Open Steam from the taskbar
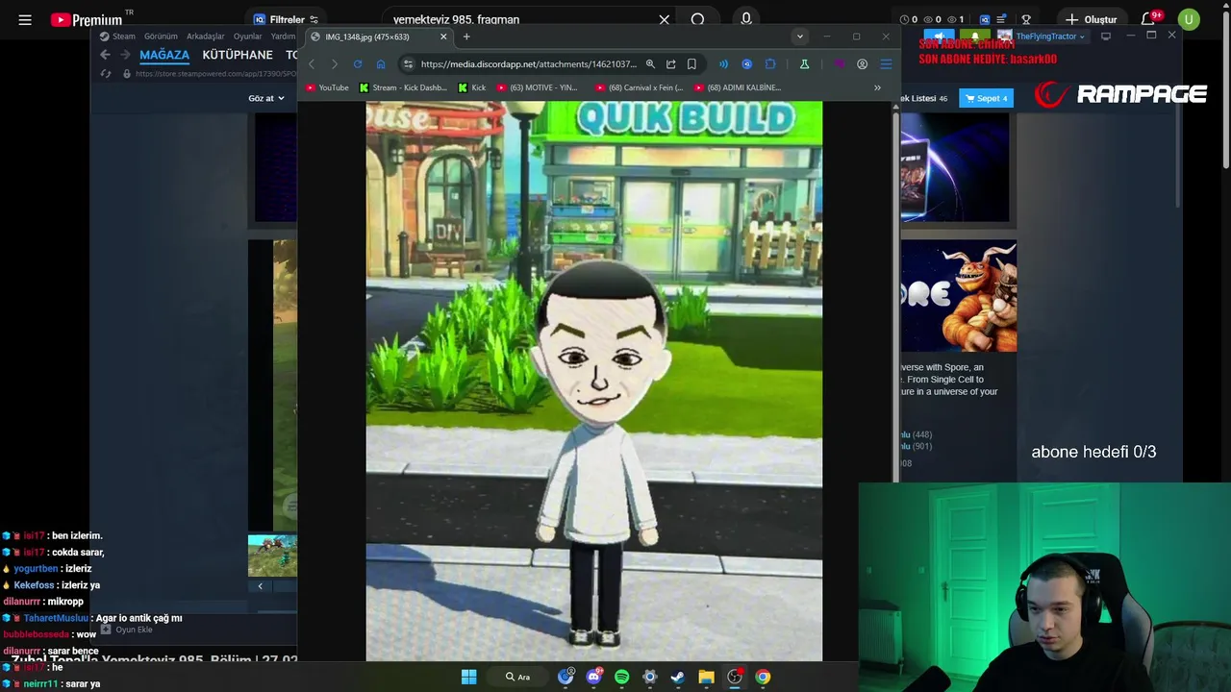1231x692 pixels. (x=678, y=677)
